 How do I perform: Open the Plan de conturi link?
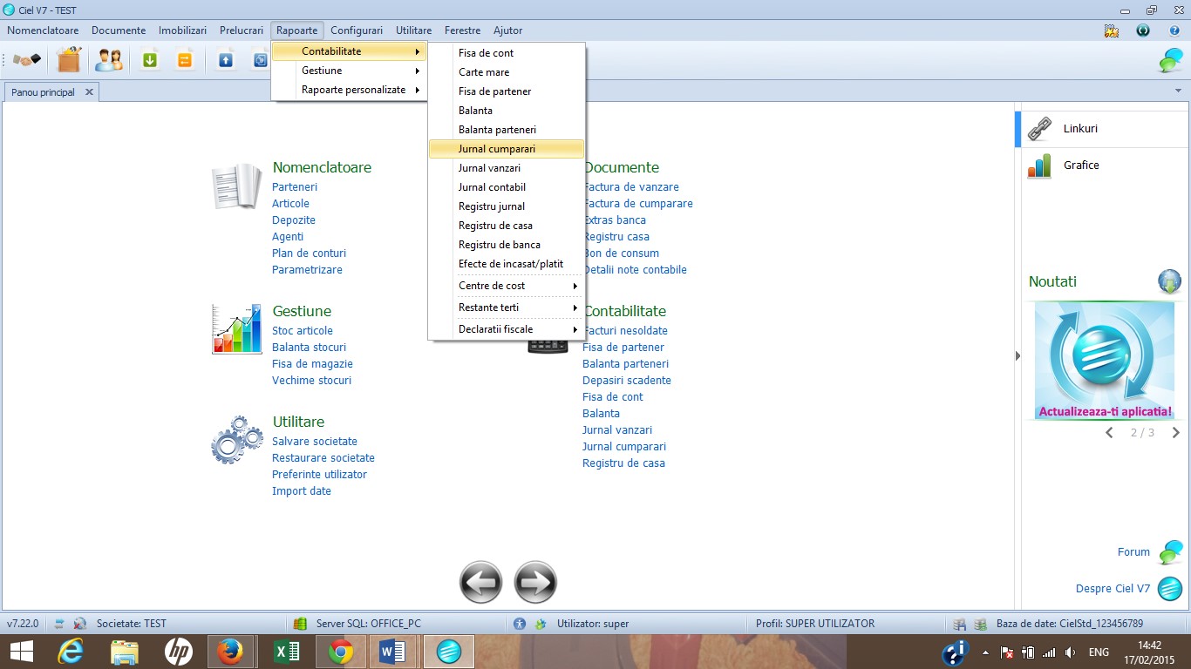309,253
